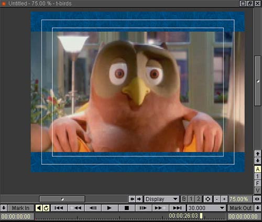
Task: Click the right arrow before Display
Action: point(139,199)
